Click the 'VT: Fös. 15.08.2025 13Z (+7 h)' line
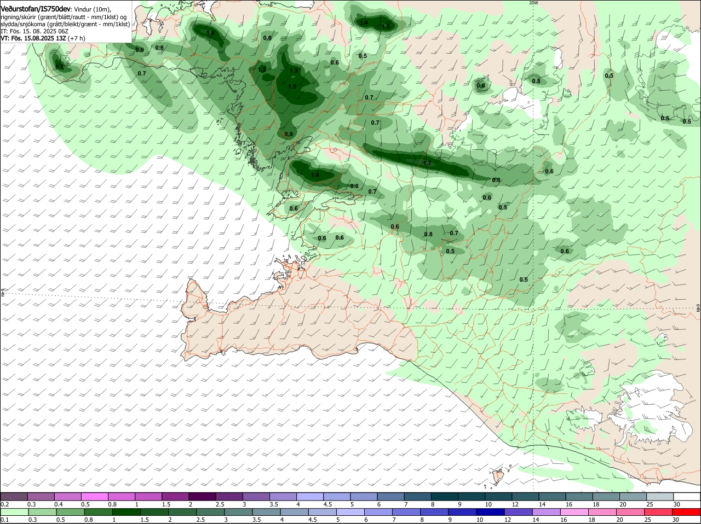Viewport: 701px width, 524px height. (43, 38)
